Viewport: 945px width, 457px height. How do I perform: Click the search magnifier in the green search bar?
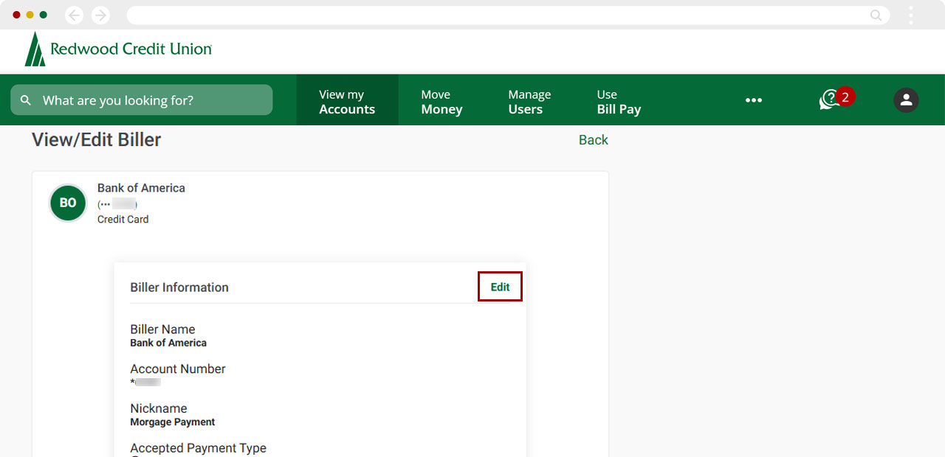pos(25,100)
